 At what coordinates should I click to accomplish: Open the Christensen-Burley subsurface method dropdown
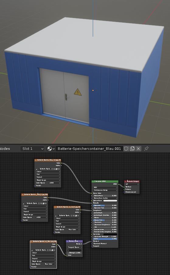tap(105, 190)
